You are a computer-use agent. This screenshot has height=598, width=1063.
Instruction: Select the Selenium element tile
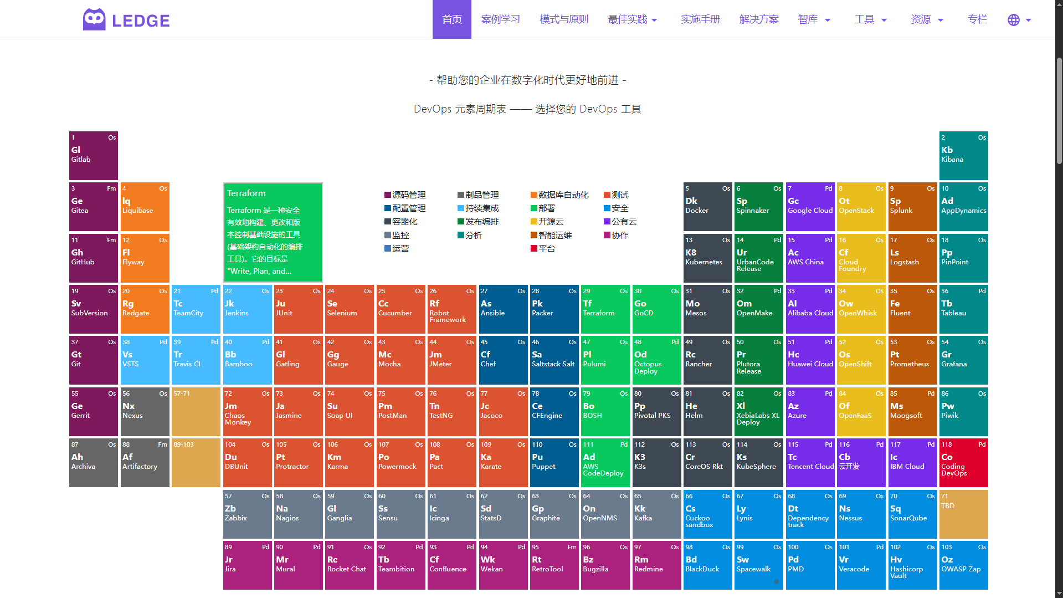click(350, 309)
